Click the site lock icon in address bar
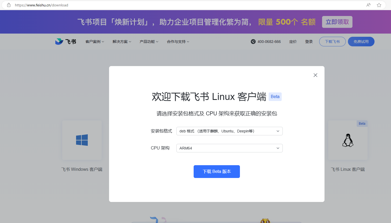This screenshot has width=391, height=223. click(x=9, y=5)
